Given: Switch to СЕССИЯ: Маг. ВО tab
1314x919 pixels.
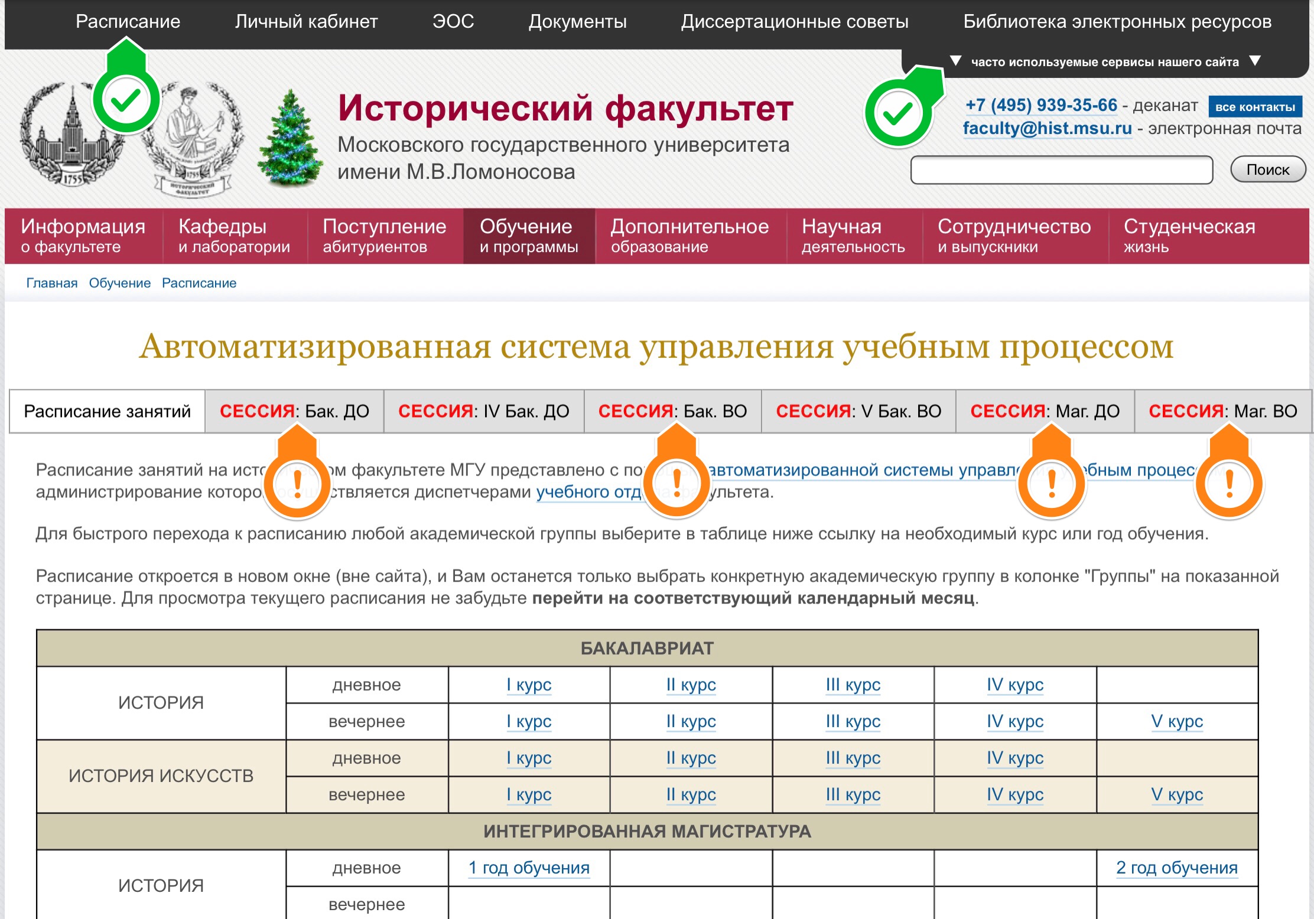Looking at the screenshot, I should (x=1223, y=411).
